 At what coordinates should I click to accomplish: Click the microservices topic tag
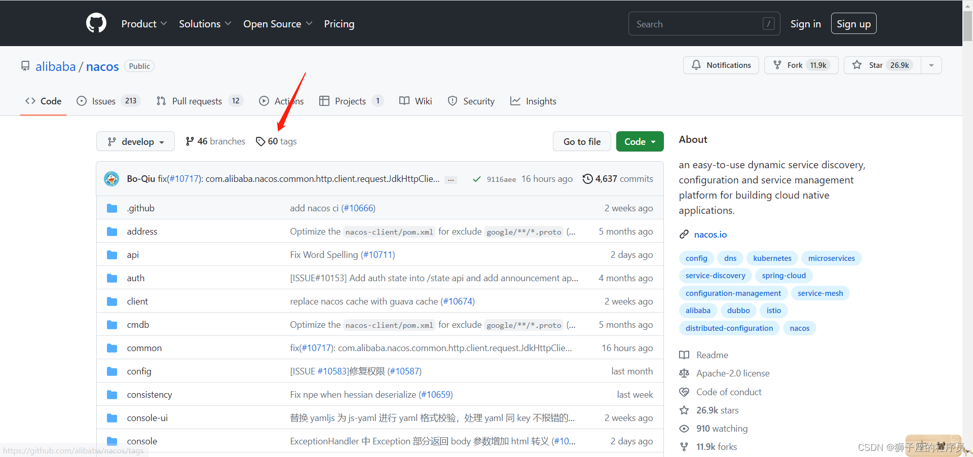click(x=831, y=258)
